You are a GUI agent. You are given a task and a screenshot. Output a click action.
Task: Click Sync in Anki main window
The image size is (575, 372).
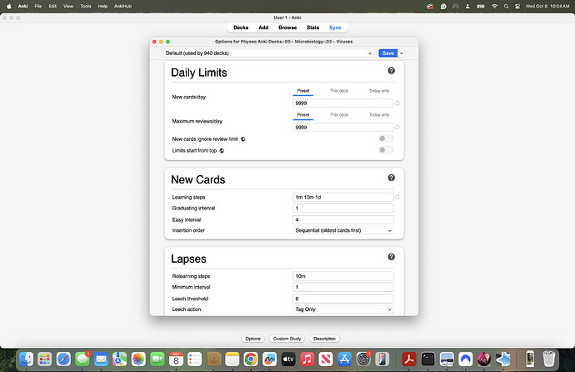(x=335, y=28)
